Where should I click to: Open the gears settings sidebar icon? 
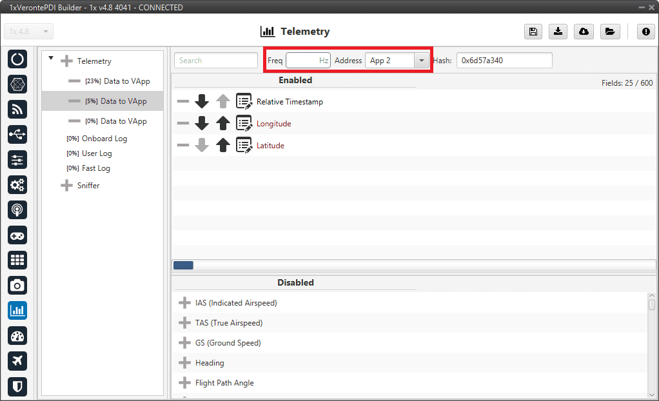click(x=17, y=185)
